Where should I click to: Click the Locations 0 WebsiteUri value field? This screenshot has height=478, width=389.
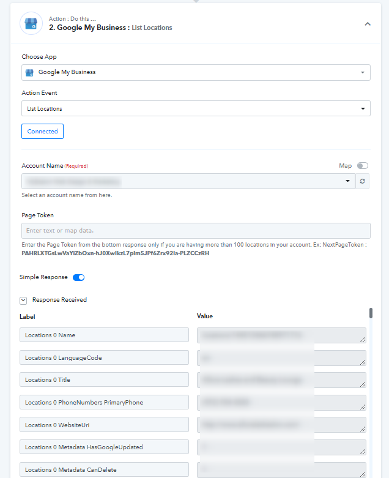(x=281, y=425)
